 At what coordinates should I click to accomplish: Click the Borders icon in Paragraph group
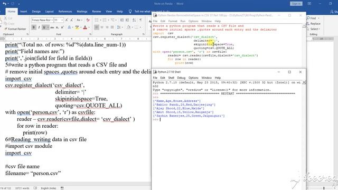click(x=136, y=27)
